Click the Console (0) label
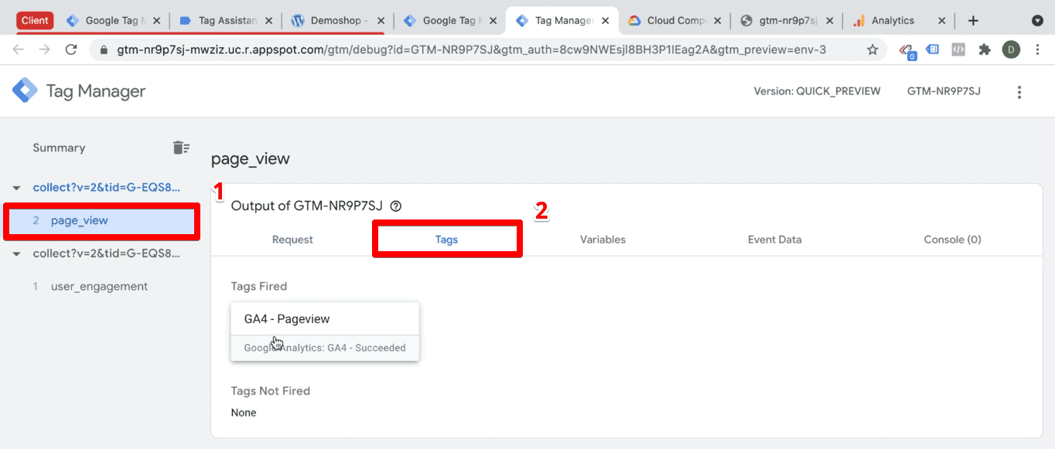1055x449 pixels. coord(952,239)
